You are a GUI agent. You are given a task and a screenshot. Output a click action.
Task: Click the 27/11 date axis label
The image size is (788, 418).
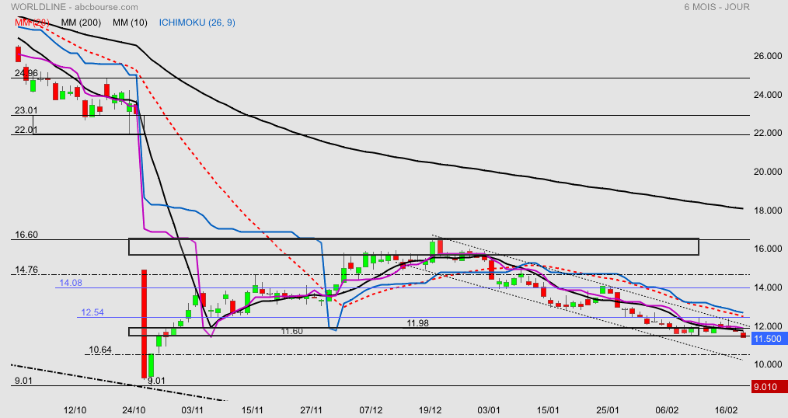[x=311, y=410]
